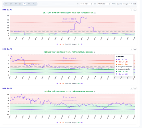Expand the PE valuation chart to fullscreen
The height and width of the screenshot is (128, 142).
click(132, 10)
